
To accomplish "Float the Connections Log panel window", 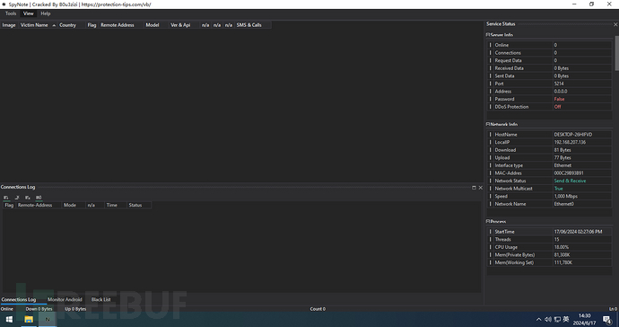I will [x=474, y=188].
